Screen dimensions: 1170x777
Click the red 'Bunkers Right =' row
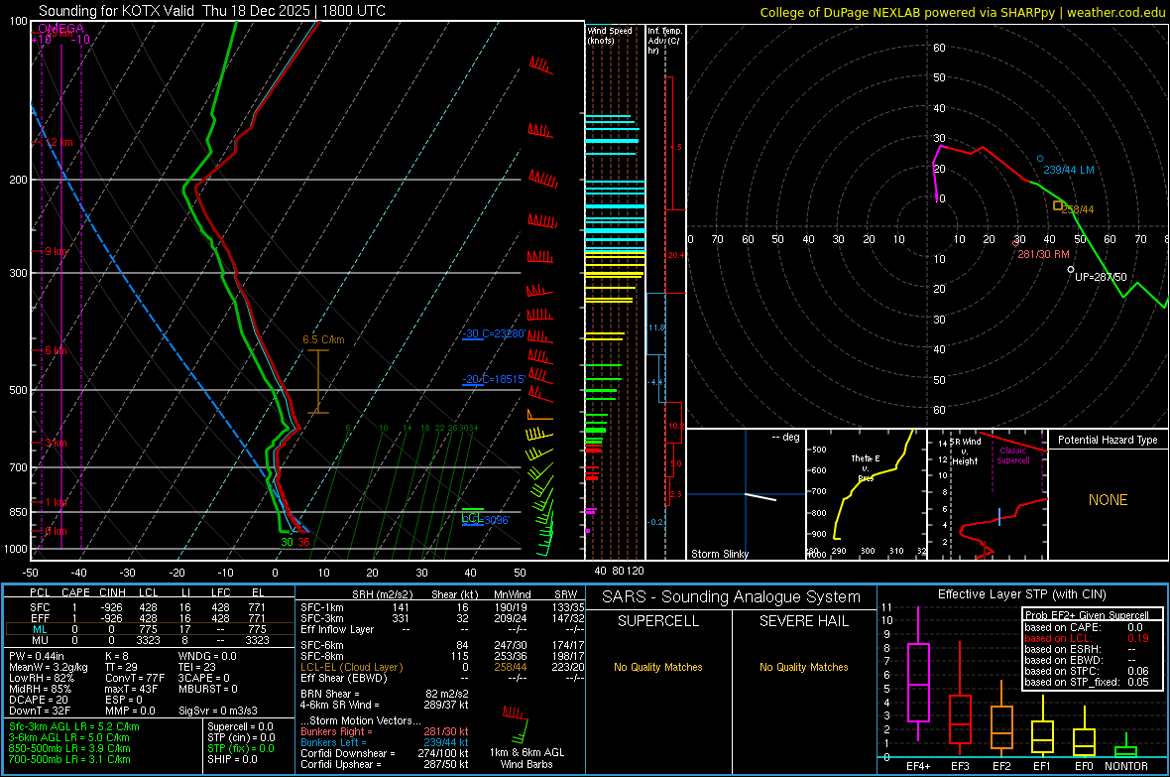(385, 731)
